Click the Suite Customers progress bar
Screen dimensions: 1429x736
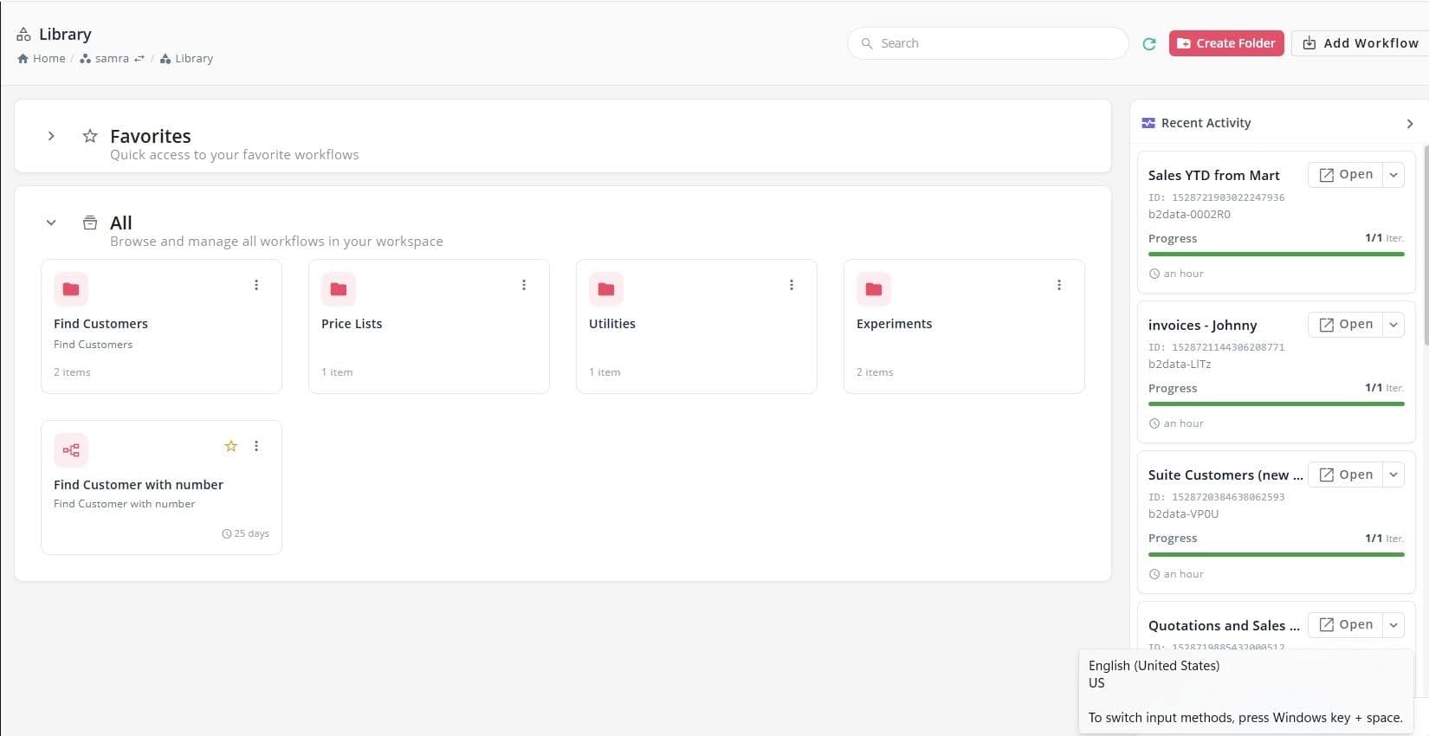1277,554
